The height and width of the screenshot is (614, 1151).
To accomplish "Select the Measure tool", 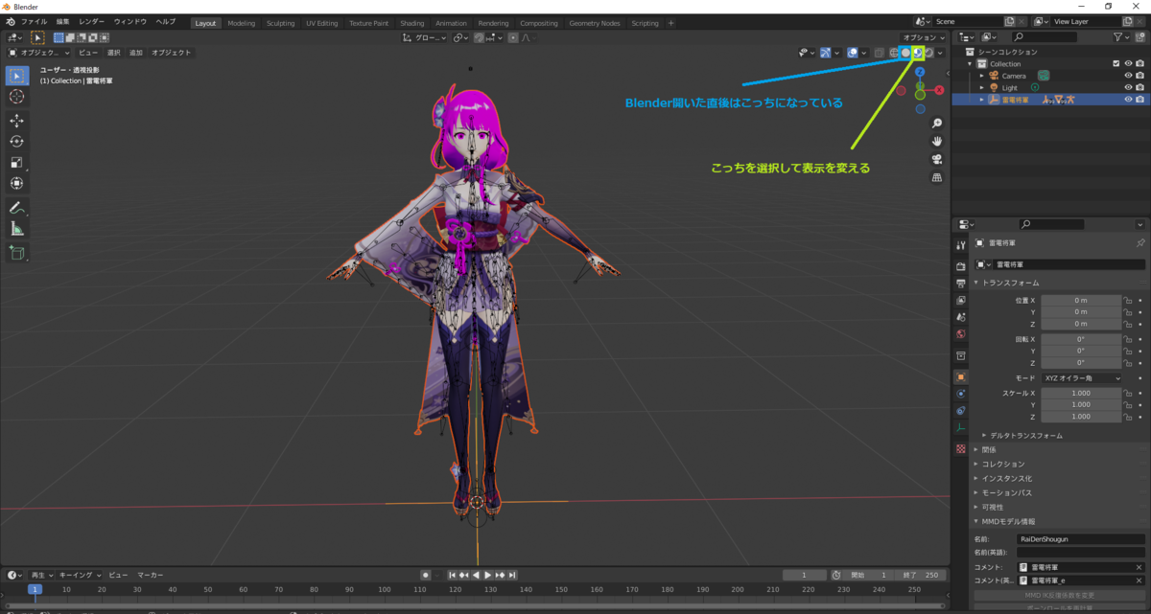I will pyautogui.click(x=17, y=229).
